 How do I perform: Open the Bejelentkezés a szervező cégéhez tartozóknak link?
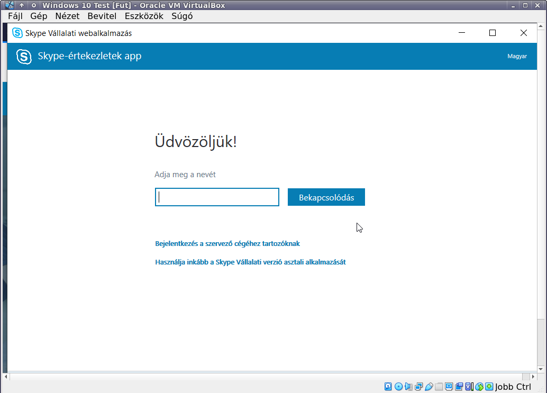(x=227, y=243)
